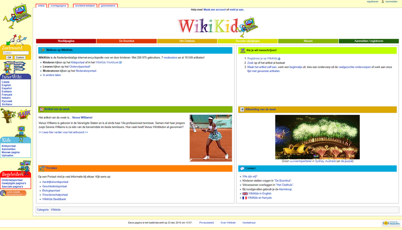Click the OK search button
Image resolution: width=402 pixels, height=230 pixels.
click(x=9, y=58)
